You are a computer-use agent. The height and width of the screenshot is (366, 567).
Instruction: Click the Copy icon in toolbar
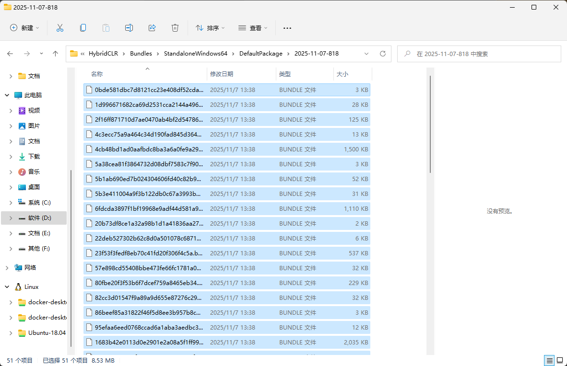pyautogui.click(x=83, y=28)
